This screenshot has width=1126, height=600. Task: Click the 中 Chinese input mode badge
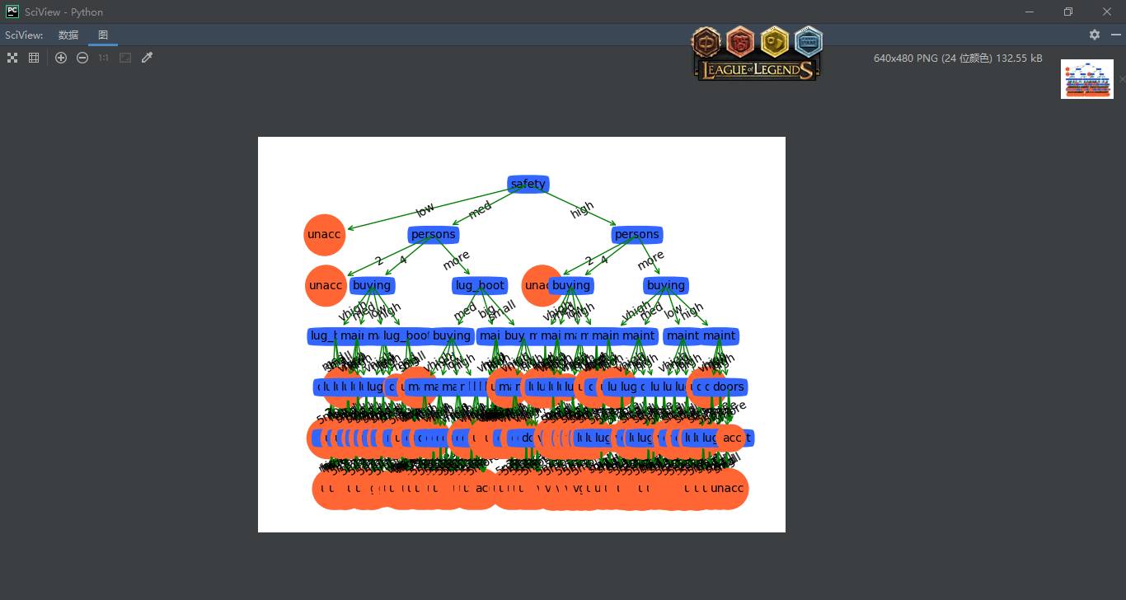pos(706,41)
